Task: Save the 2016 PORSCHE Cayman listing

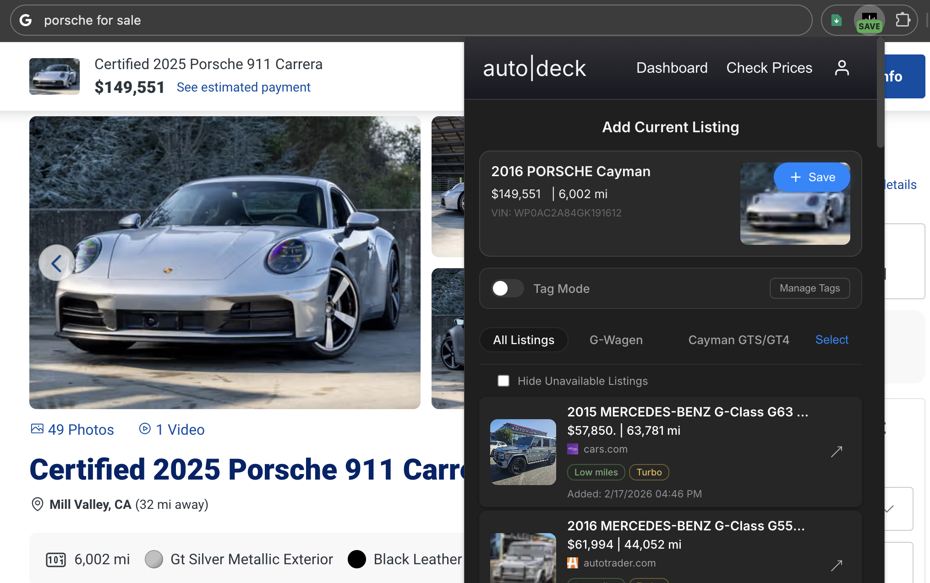Action: pos(811,177)
